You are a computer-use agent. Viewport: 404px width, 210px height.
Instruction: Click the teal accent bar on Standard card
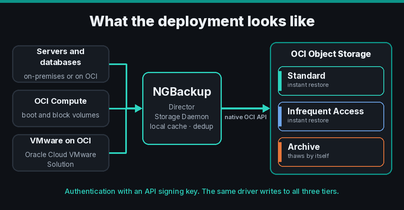click(280, 81)
